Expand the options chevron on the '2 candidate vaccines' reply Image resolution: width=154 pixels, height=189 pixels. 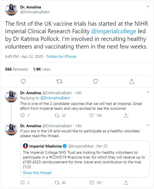148,92
